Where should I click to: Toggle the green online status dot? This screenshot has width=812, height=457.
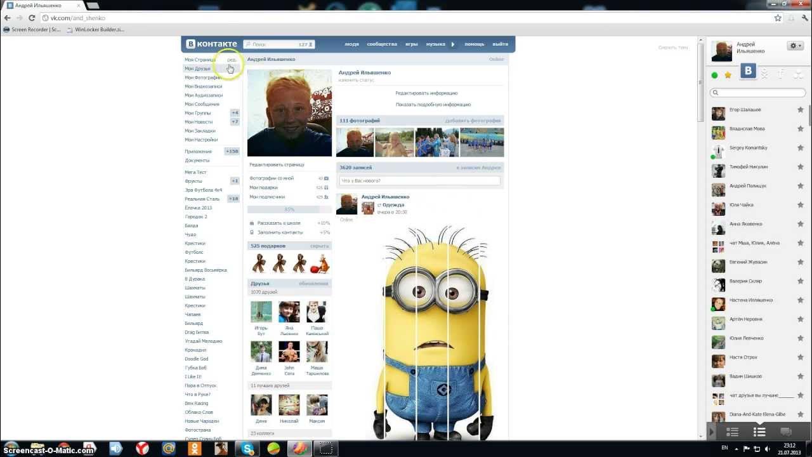tap(714, 75)
